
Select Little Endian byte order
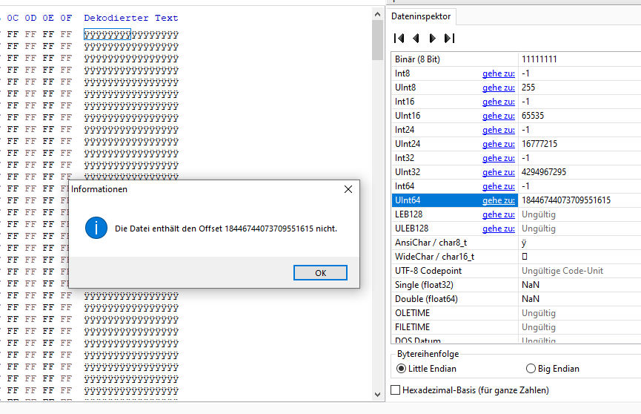[x=401, y=369]
